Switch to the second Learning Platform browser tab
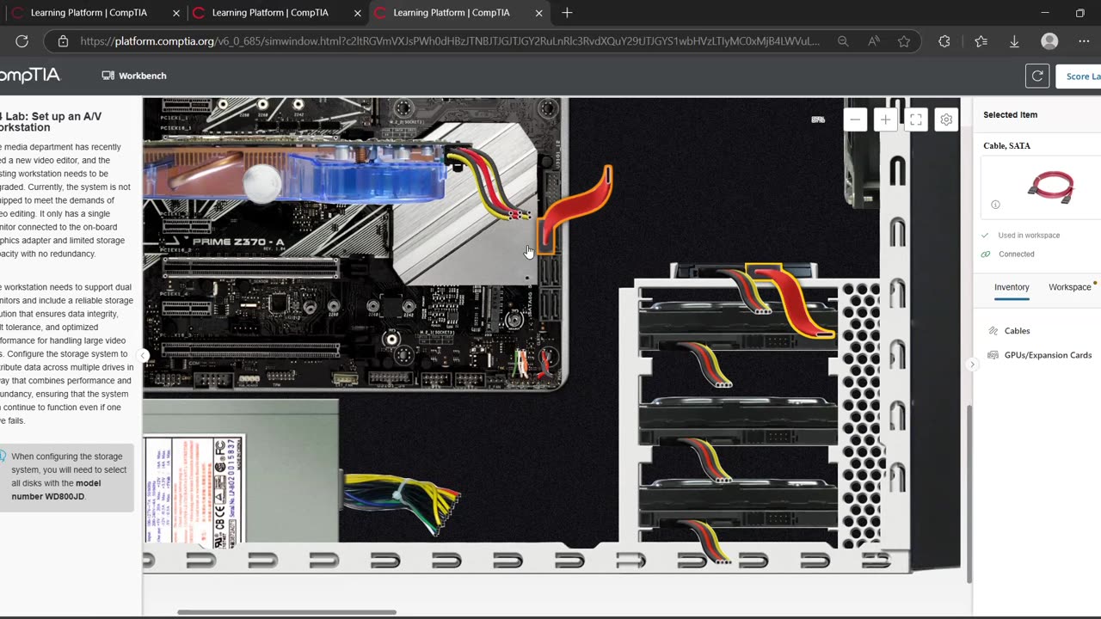Image resolution: width=1101 pixels, height=619 pixels. (270, 13)
